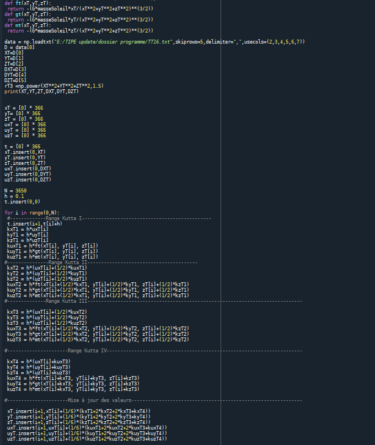
Task: Click the "N = 3650" assignment line
Action: click(x=15, y=190)
